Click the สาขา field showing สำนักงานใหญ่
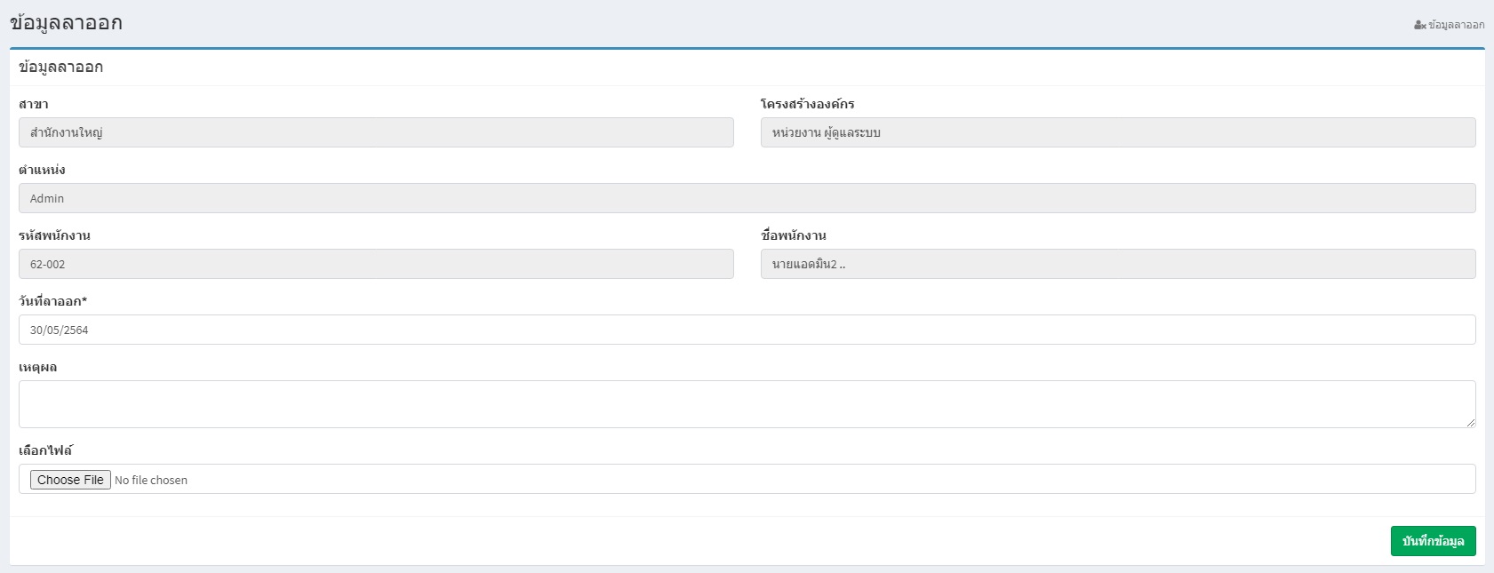This screenshot has width=1494, height=573. [x=376, y=132]
